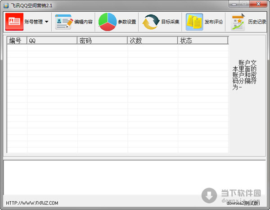Sort by the 密码 column header
The height and width of the screenshot is (210, 270).
coord(102,41)
